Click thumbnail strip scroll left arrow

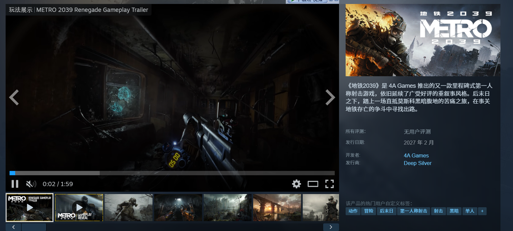[14, 227]
